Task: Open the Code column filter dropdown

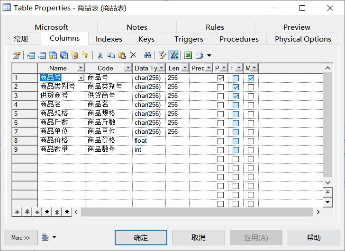Action: 128,68
